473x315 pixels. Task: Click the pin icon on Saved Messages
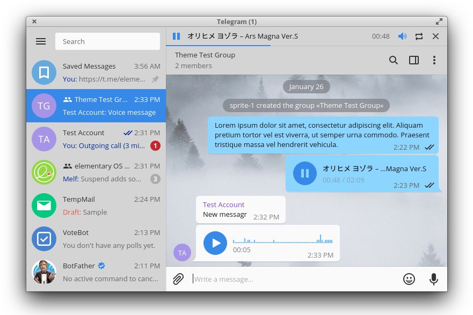[155, 79]
